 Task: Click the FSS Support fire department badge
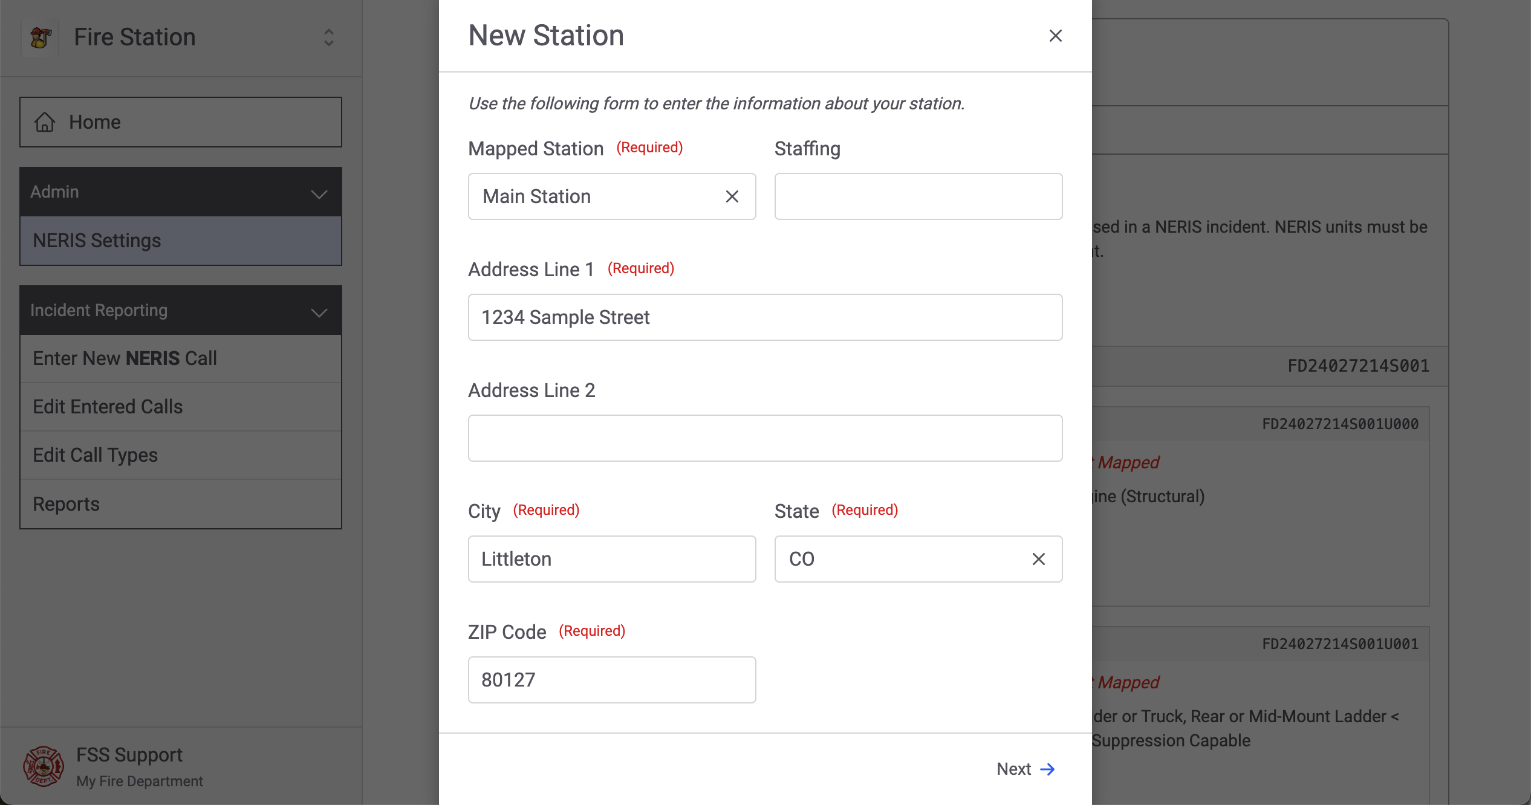tap(43, 766)
